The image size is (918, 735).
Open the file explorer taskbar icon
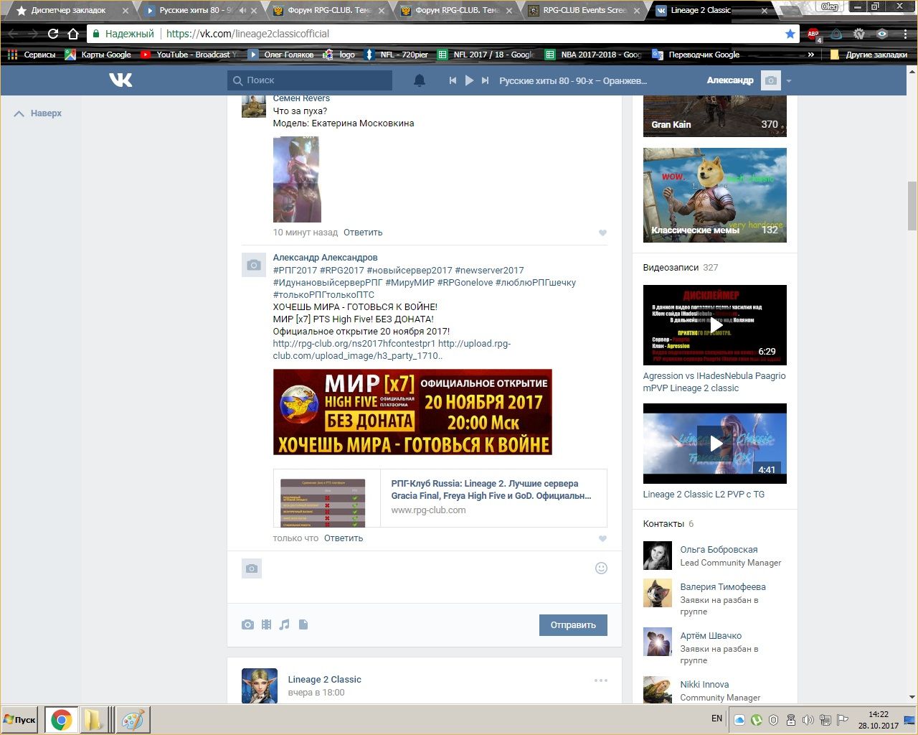95,720
